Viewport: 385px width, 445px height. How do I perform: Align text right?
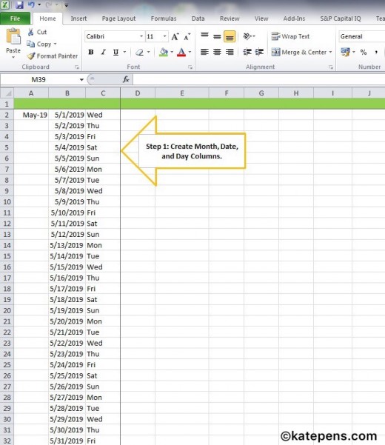(x=230, y=53)
